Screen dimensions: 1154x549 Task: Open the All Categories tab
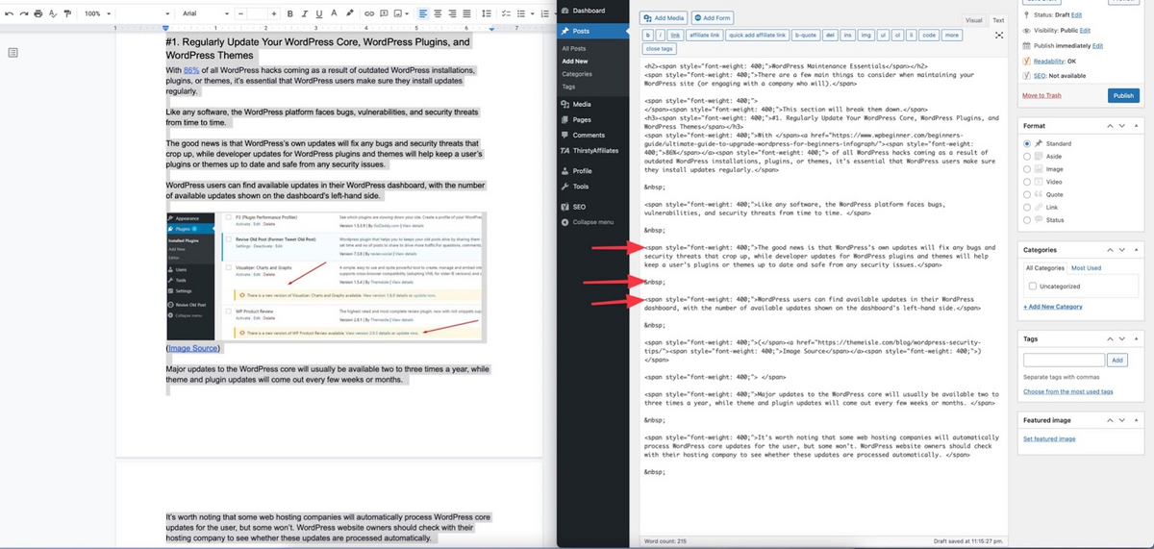[x=1045, y=267]
